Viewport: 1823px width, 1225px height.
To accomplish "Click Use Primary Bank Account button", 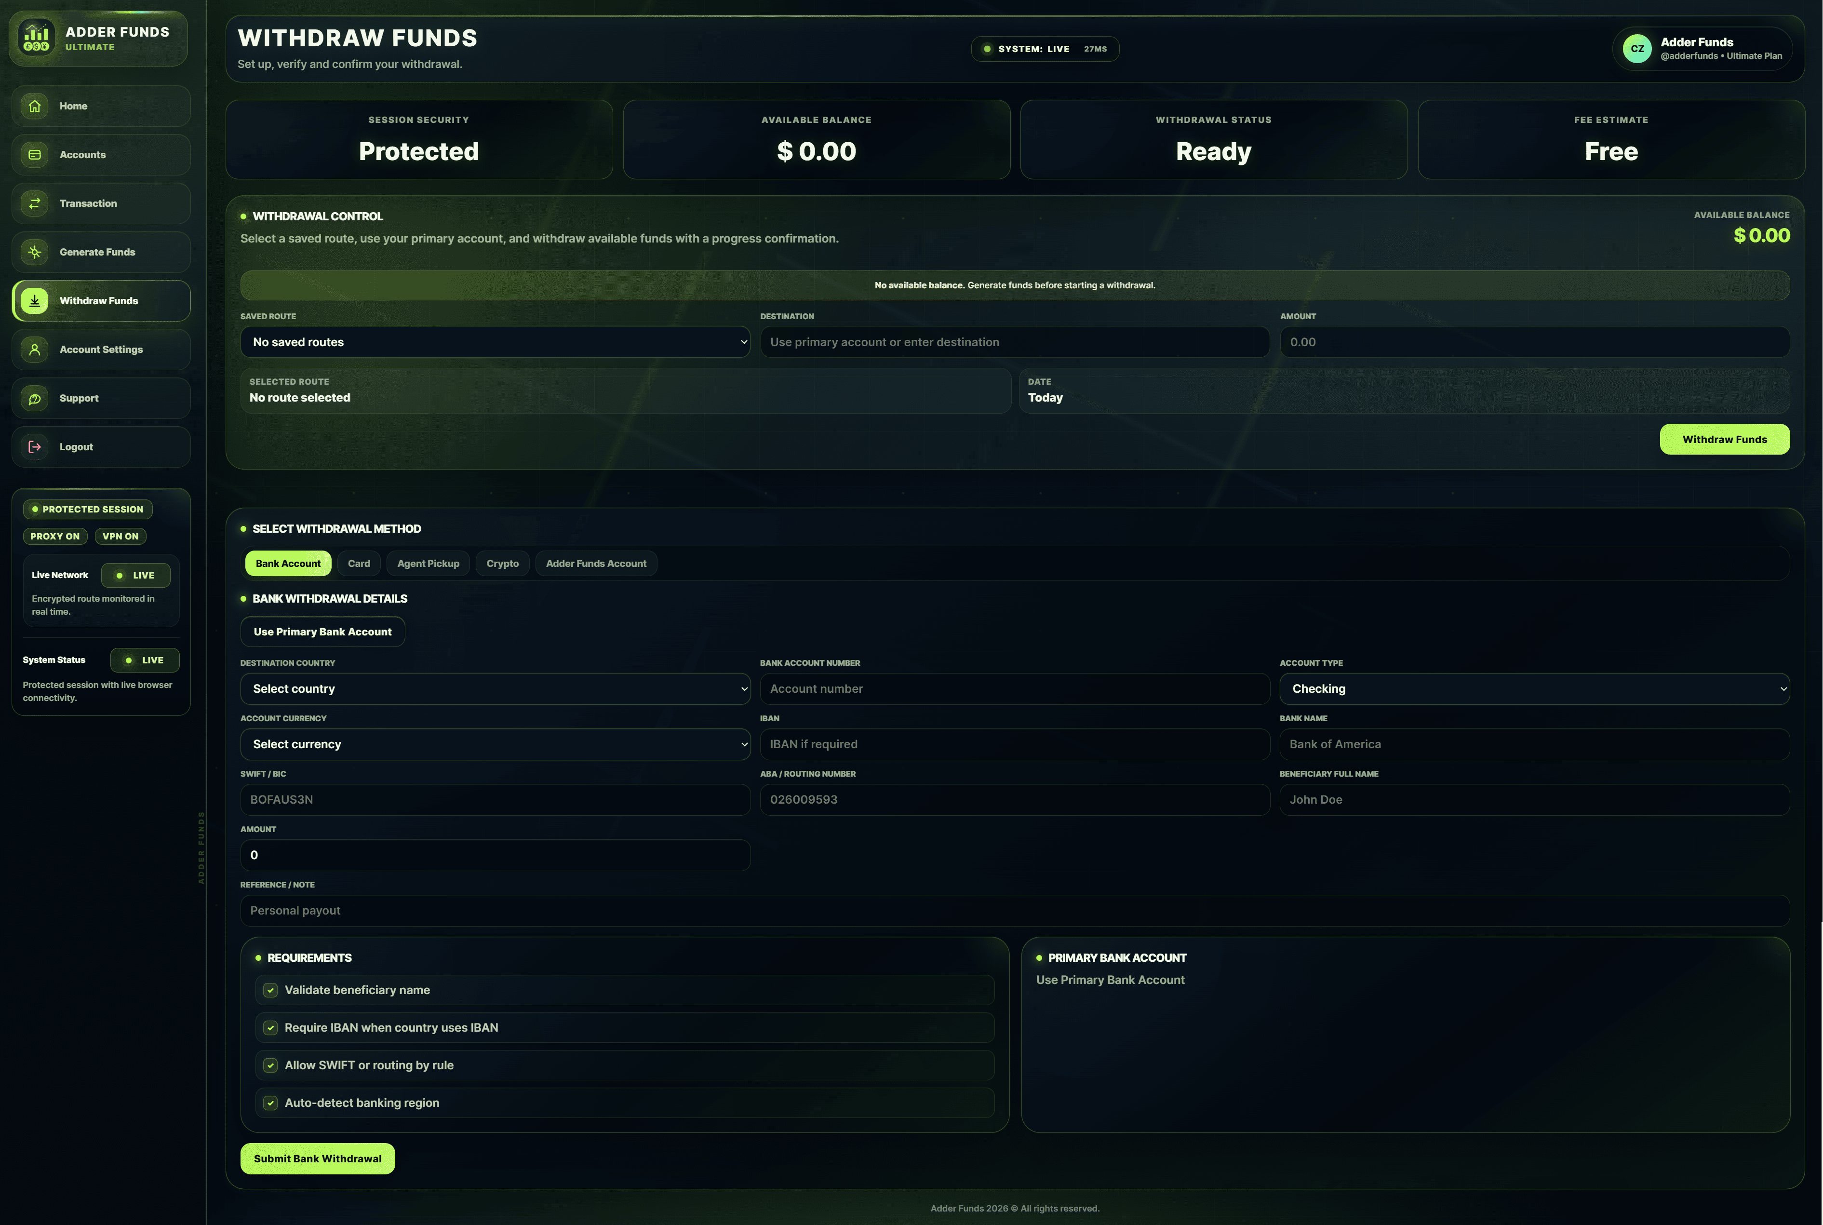I will tap(322, 631).
